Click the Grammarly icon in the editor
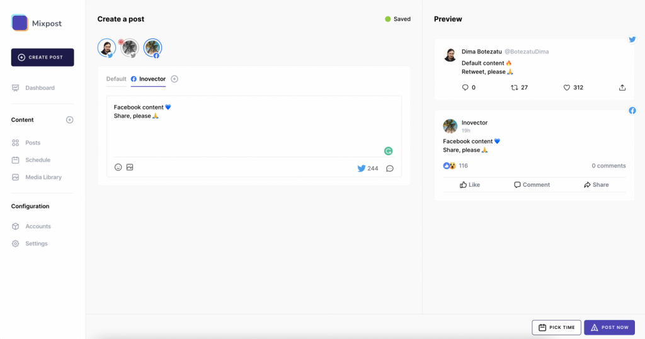The height and width of the screenshot is (339, 645). point(388,151)
